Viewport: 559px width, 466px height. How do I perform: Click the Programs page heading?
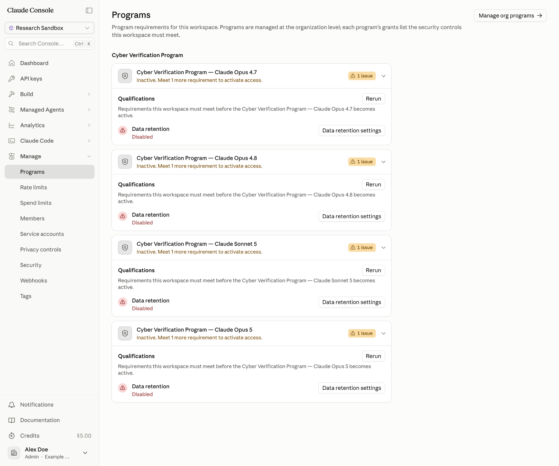coord(131,15)
